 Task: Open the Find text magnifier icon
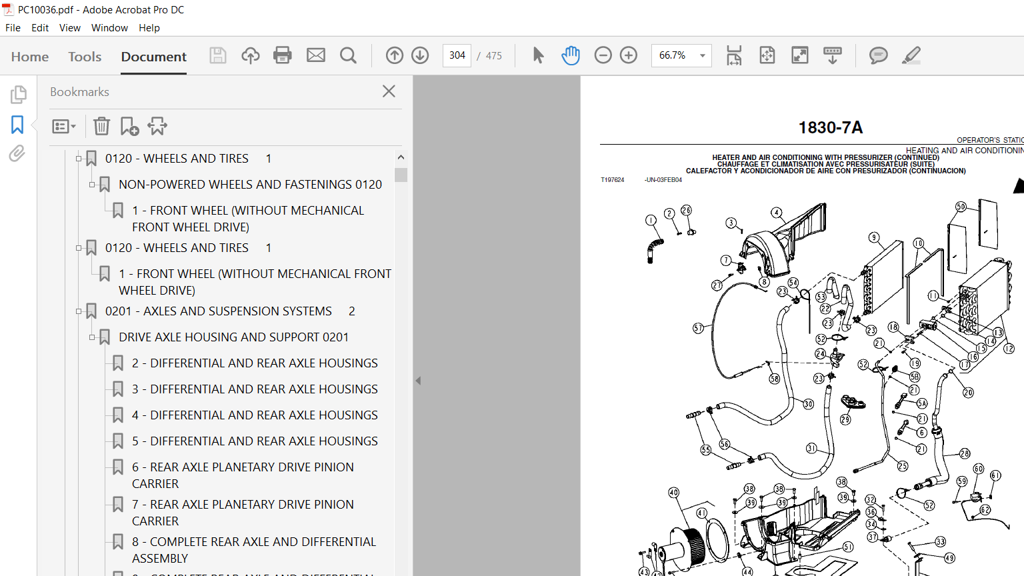pyautogui.click(x=348, y=55)
